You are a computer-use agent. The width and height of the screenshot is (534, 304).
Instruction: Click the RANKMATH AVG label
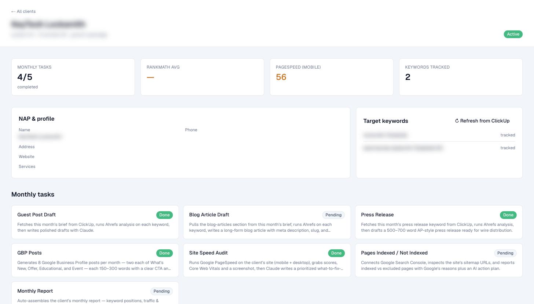point(163,67)
